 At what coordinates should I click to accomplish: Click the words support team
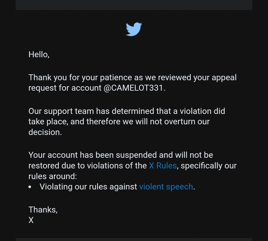coord(69,111)
